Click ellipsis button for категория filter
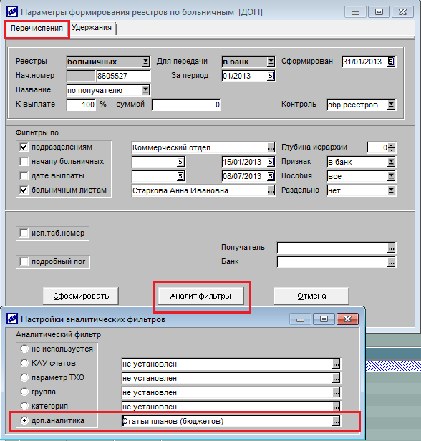This screenshot has width=421, height=441. tap(336, 407)
